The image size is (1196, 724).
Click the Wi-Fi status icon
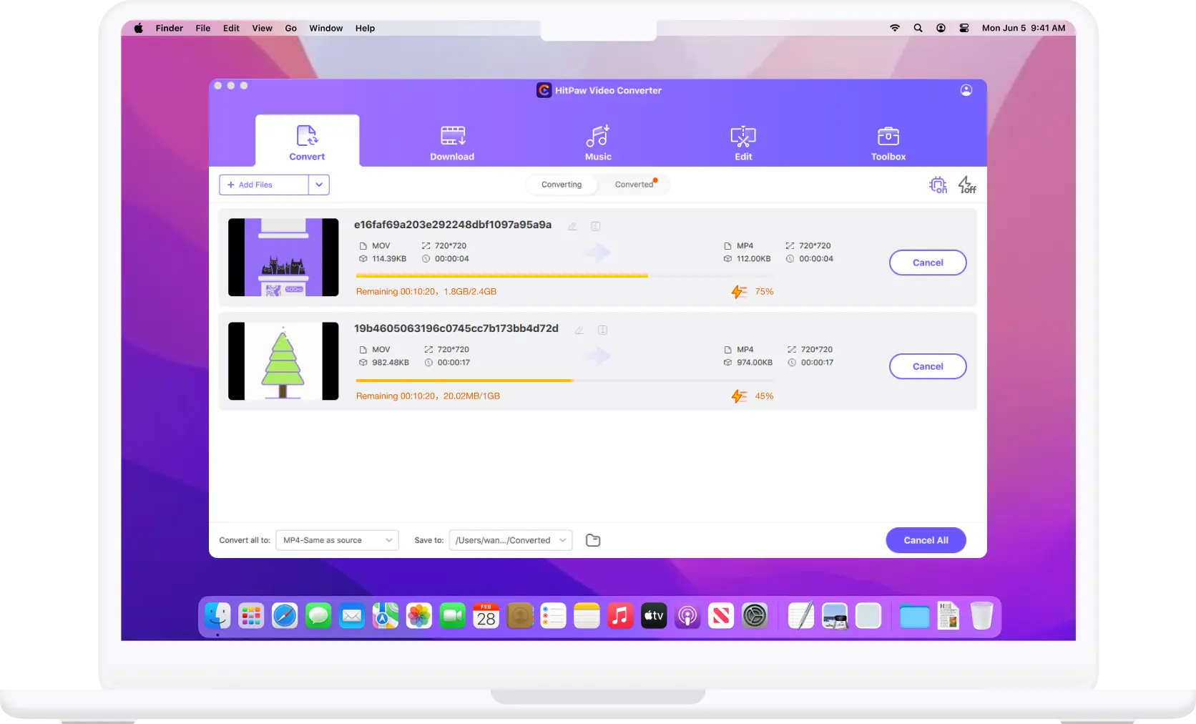895,28
